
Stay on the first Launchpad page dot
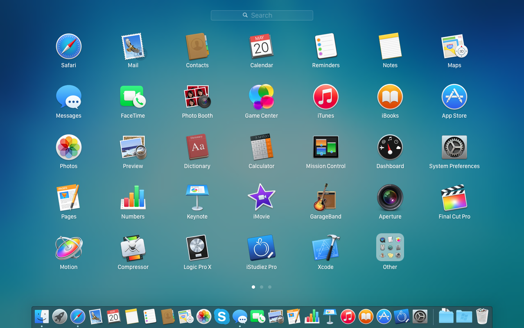click(253, 287)
